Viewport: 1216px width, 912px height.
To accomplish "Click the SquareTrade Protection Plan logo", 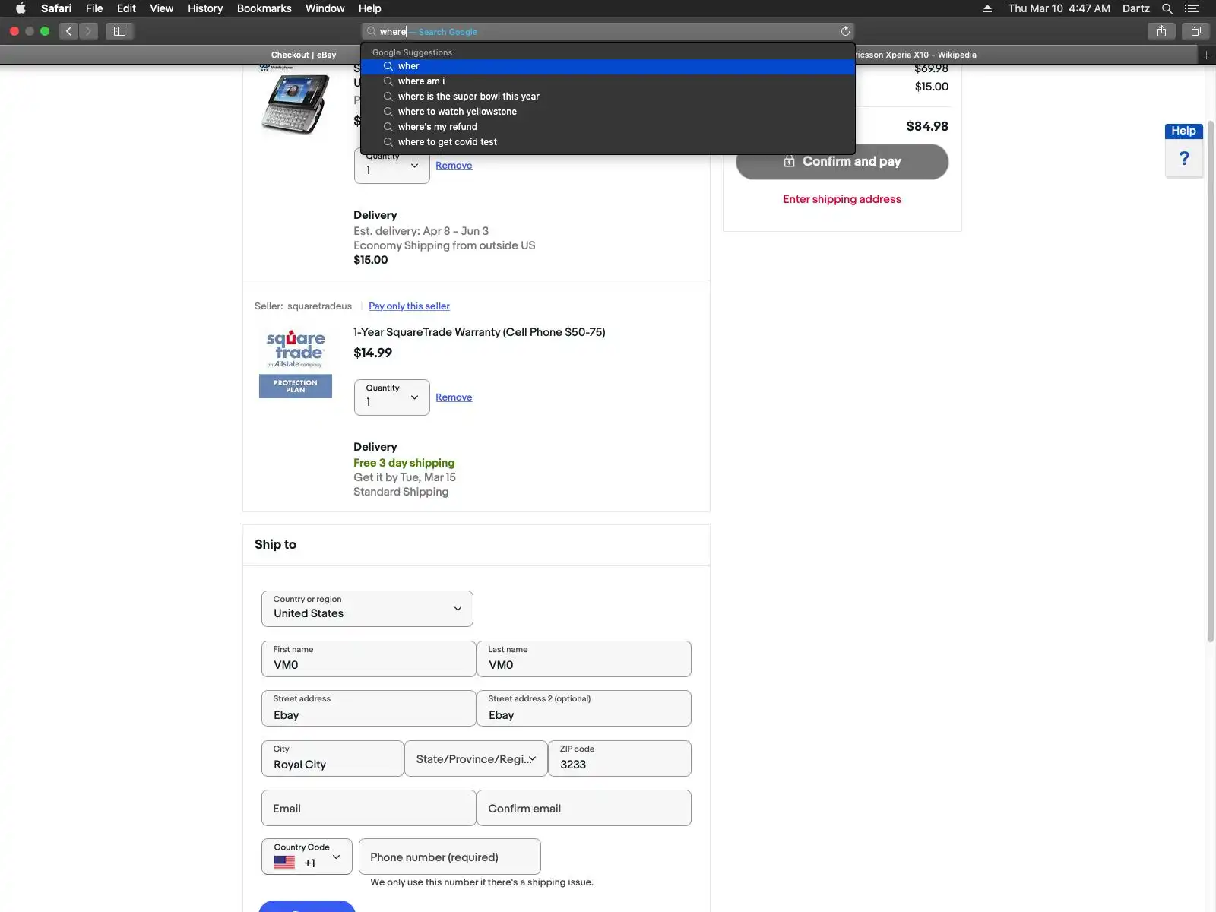I will pos(296,363).
